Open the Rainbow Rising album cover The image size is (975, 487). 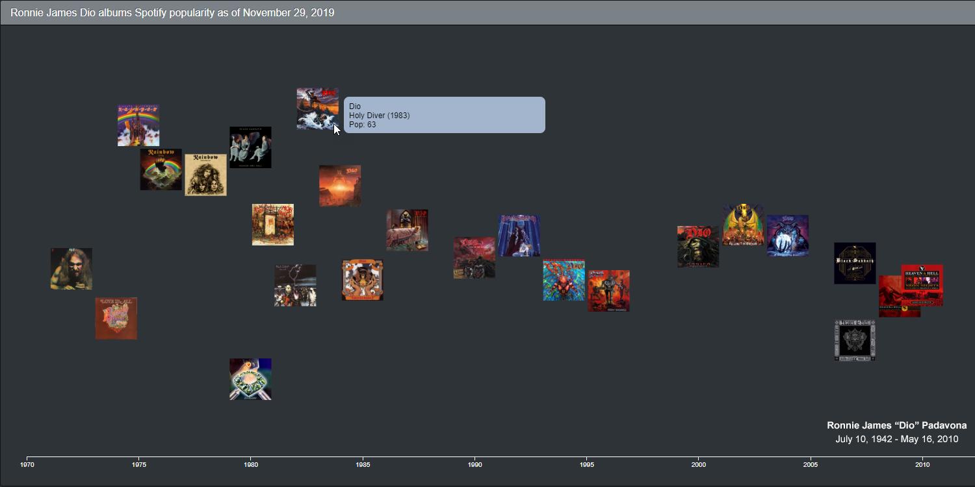161,169
